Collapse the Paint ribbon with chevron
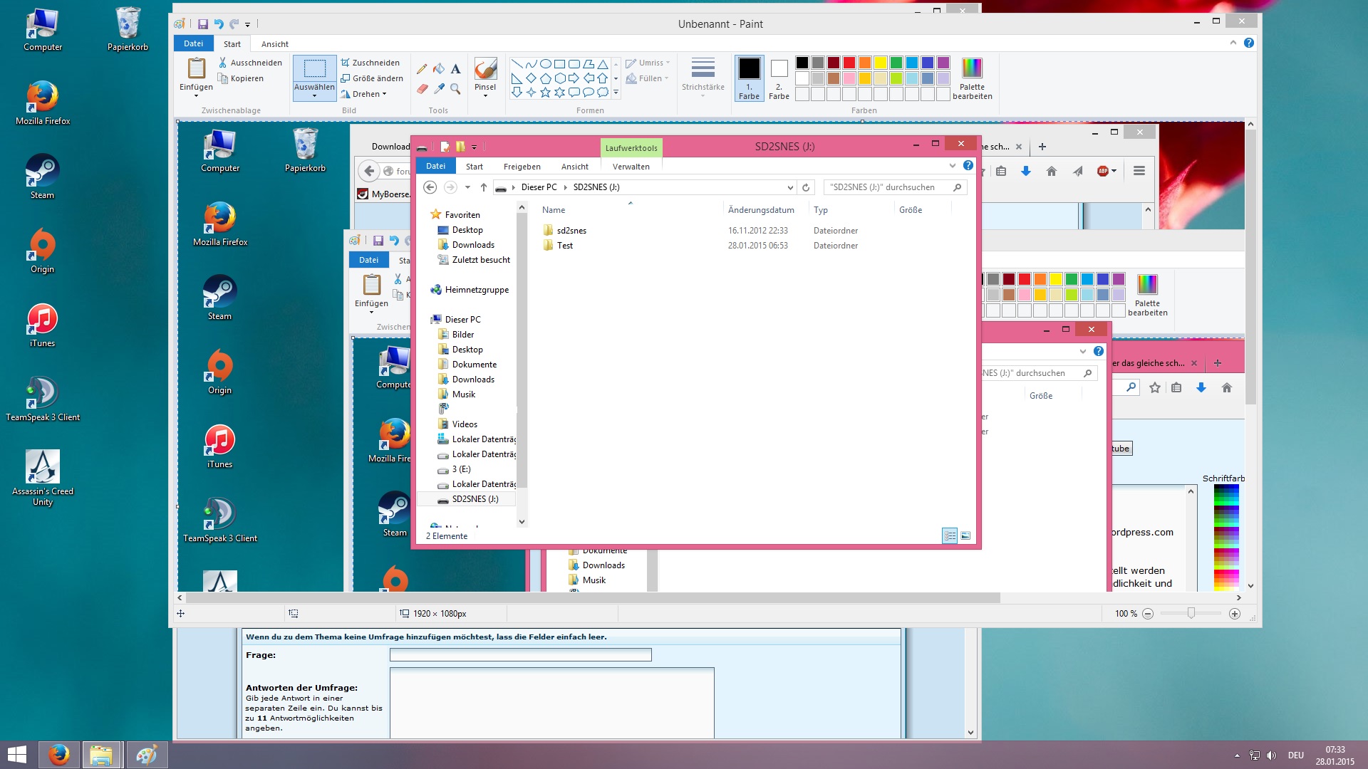 (x=1233, y=43)
